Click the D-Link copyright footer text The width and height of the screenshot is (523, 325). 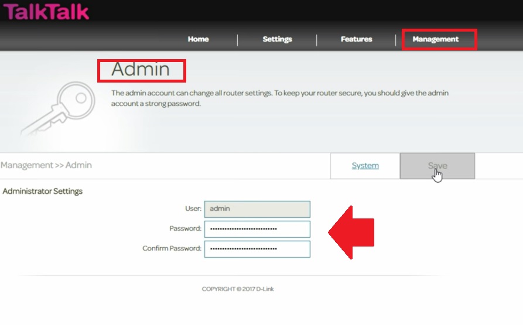(x=237, y=289)
